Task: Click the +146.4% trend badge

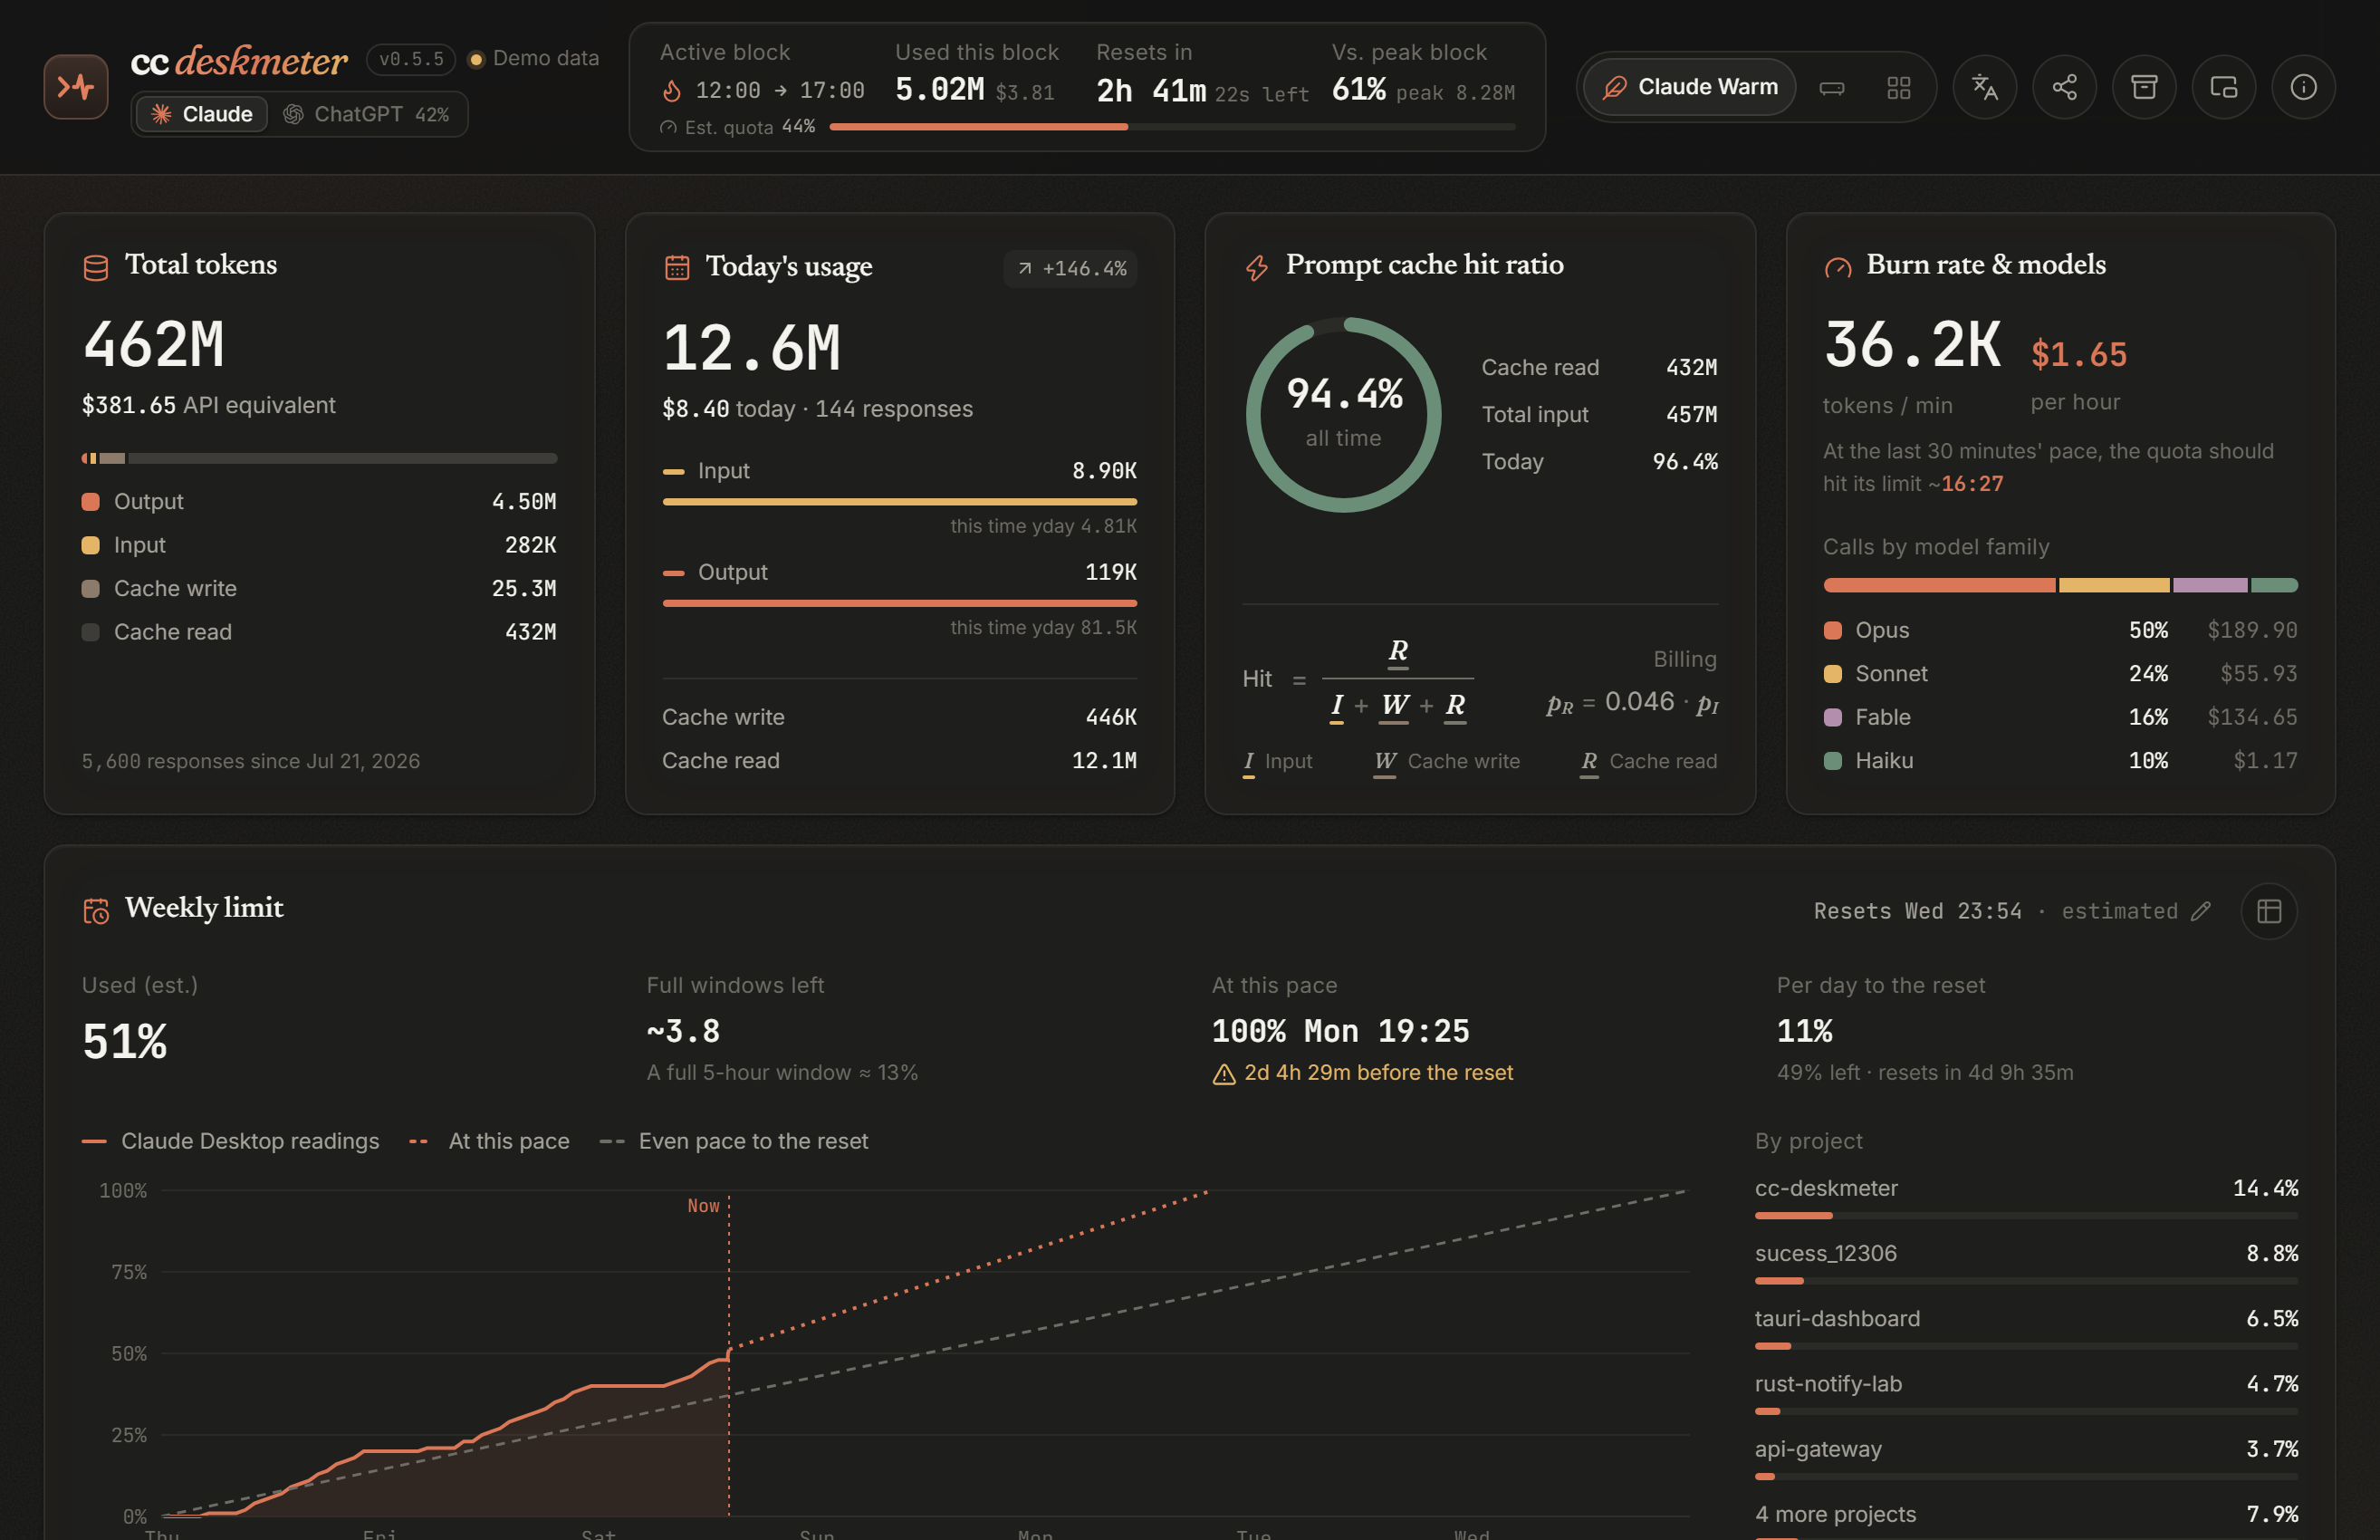Action: coord(1070,268)
